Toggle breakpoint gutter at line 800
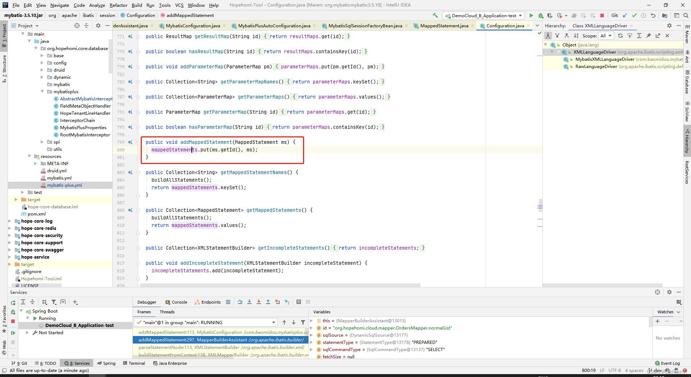Image resolution: width=691 pixels, height=377 pixels. point(130,150)
